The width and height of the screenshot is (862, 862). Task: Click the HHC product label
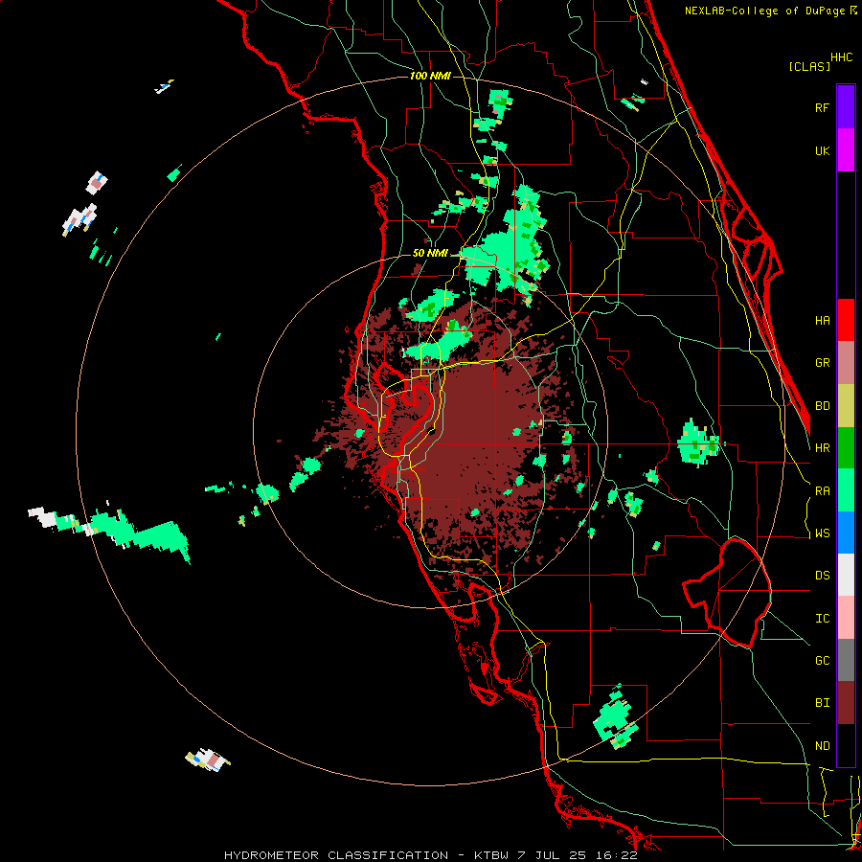point(842,57)
